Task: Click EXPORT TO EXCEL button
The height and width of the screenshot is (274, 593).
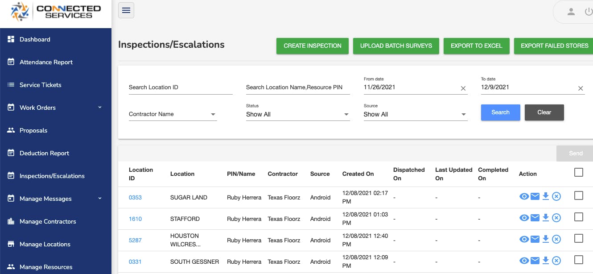Action: (477, 46)
